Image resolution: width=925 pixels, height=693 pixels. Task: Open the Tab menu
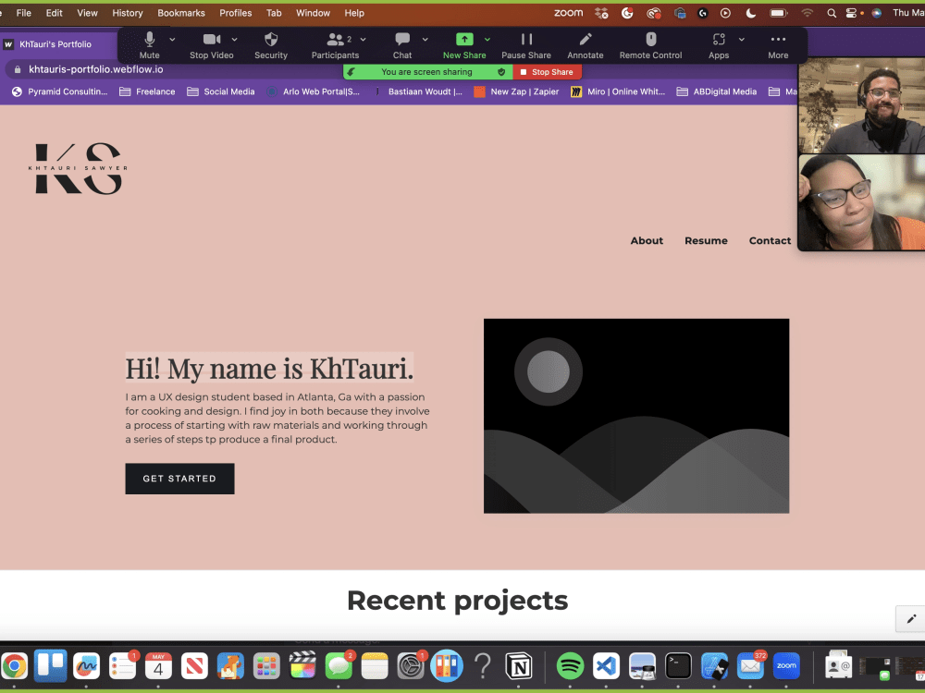[x=274, y=13]
